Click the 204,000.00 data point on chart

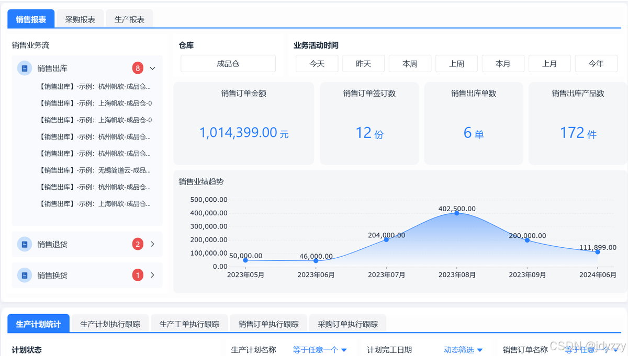(x=386, y=239)
